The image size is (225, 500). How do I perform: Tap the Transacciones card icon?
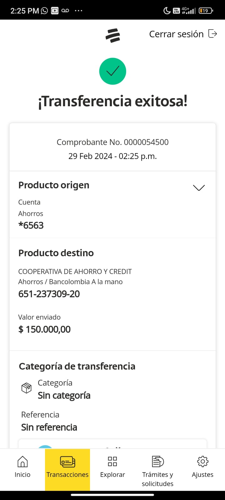pos(67,461)
